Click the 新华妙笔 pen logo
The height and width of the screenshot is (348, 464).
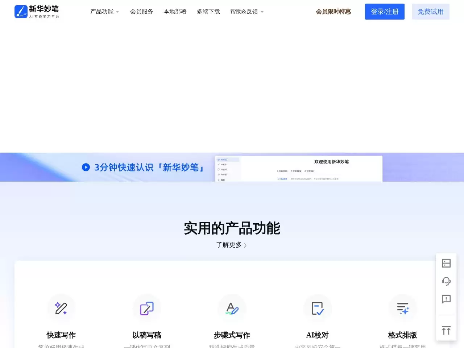pyautogui.click(x=20, y=11)
